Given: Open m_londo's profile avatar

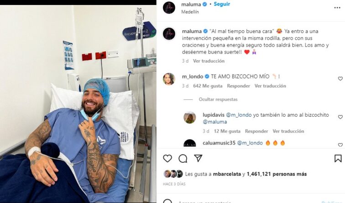Looking at the screenshot, I should click(x=169, y=79).
